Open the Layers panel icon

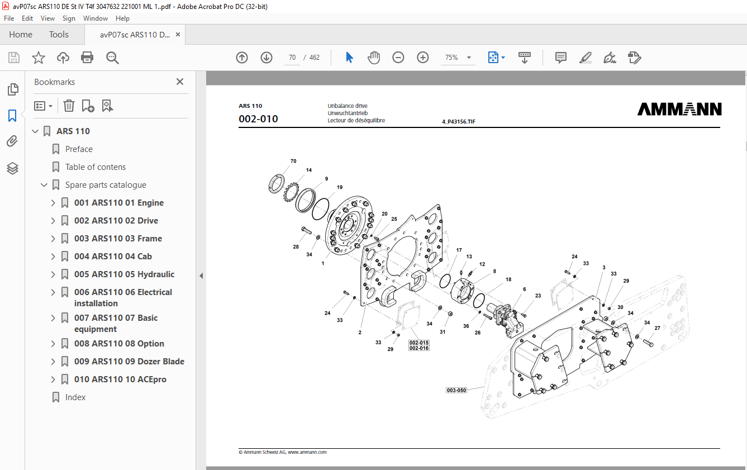pos(12,168)
